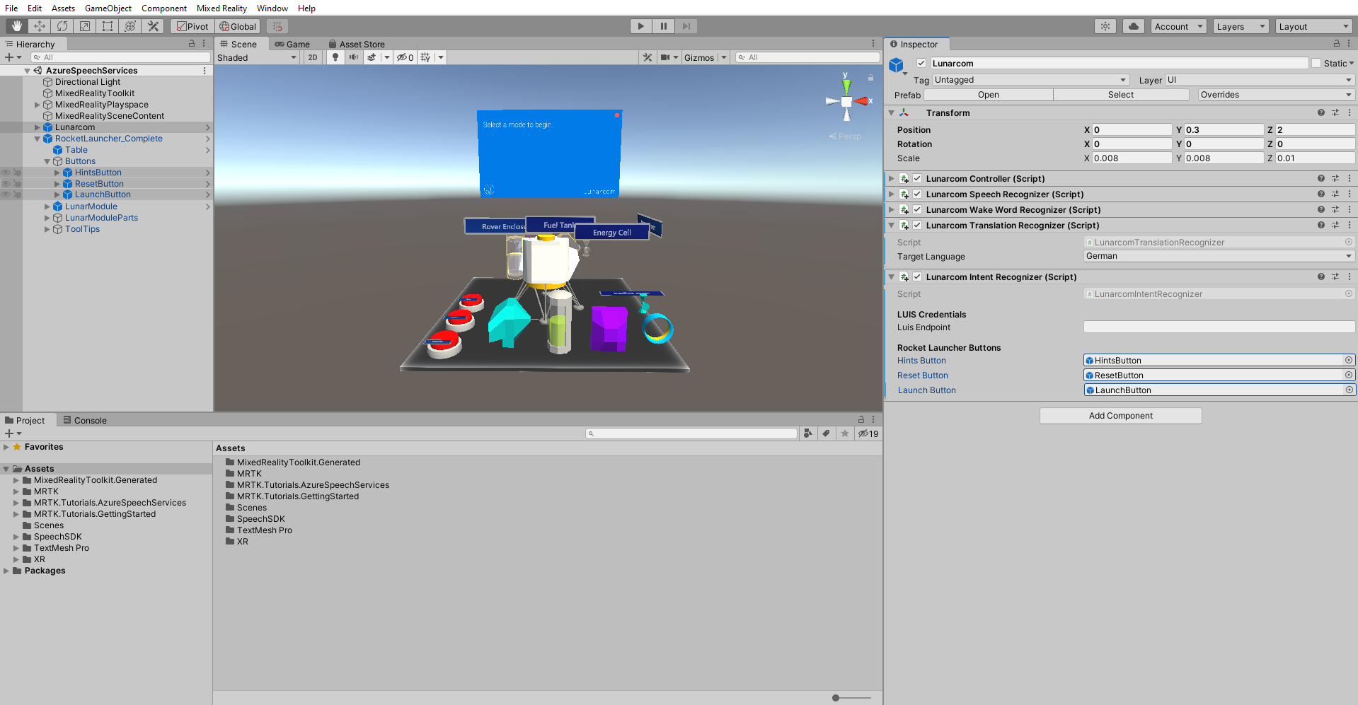The height and width of the screenshot is (705, 1358).
Task: Open object picker for Hints Button field
Action: click(1349, 360)
